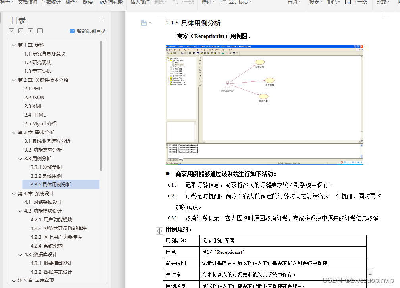The height and width of the screenshot is (288, 400).
Task: Click the minus icon in the 目录 toolbar
Action: click(x=40, y=31)
